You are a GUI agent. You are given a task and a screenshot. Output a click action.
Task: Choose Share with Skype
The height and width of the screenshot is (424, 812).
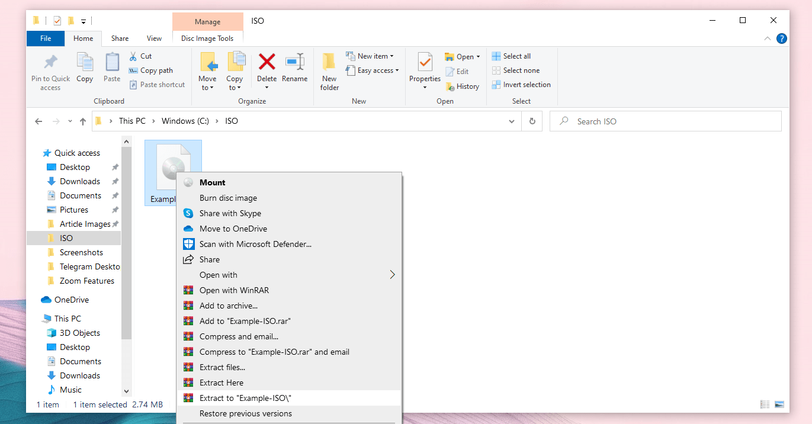[x=289, y=213]
